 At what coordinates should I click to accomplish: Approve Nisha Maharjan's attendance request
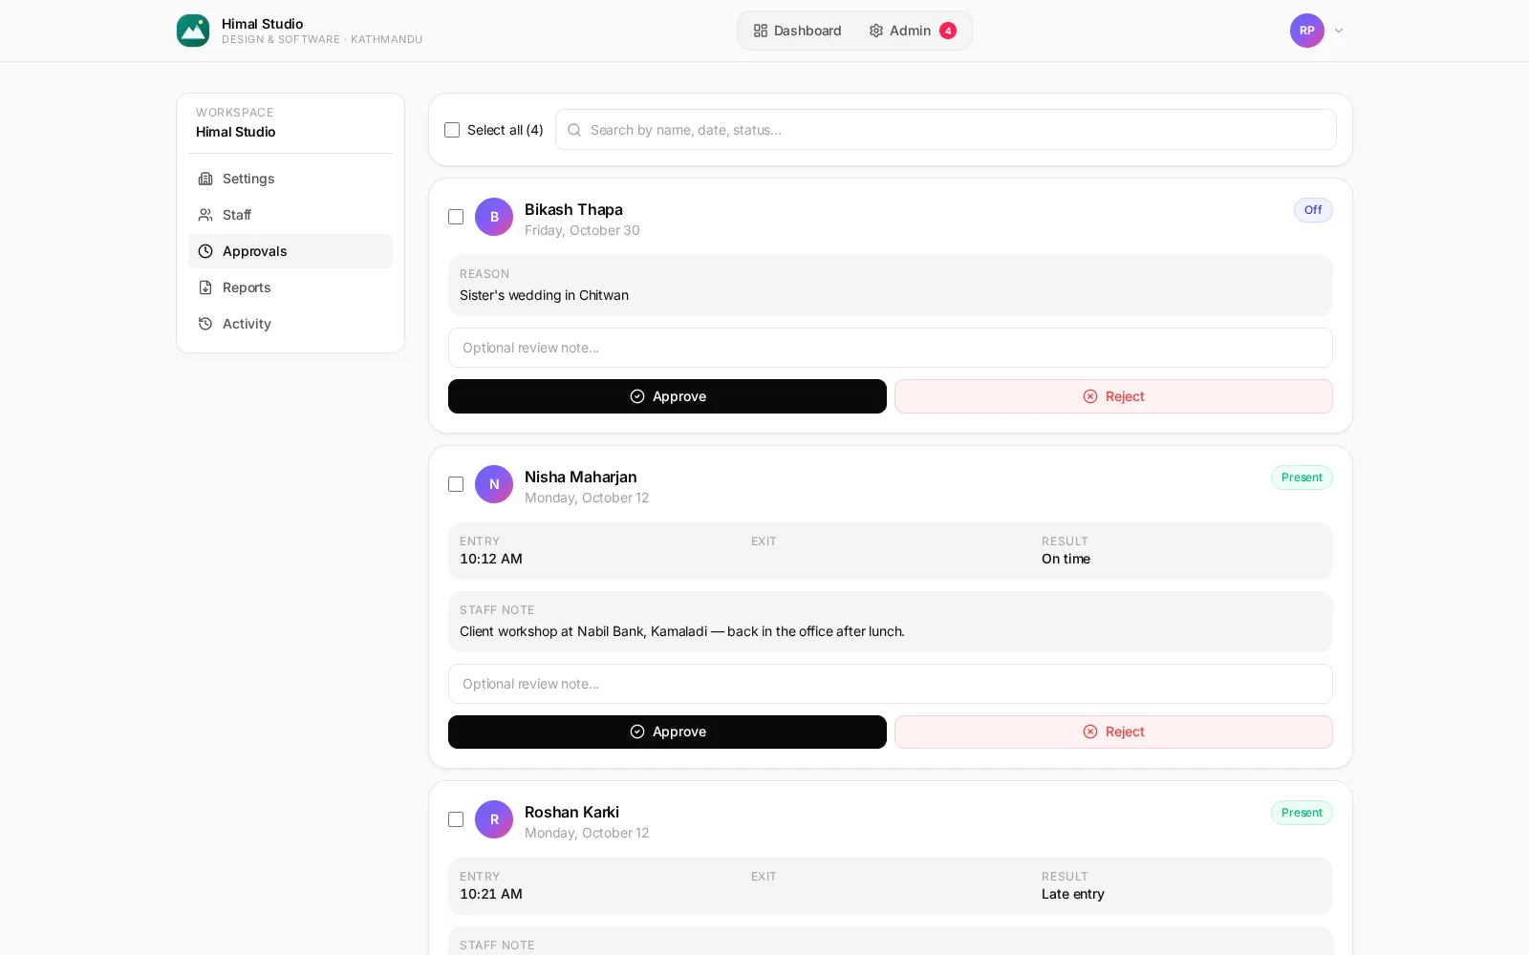pos(667,732)
